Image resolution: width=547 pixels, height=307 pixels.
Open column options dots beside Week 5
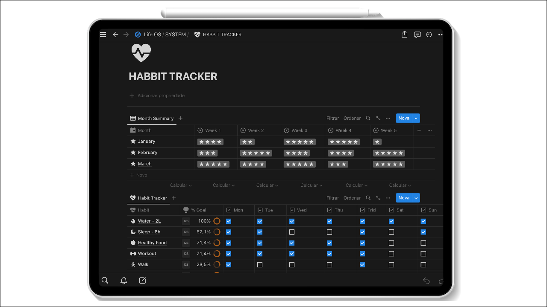(429, 130)
